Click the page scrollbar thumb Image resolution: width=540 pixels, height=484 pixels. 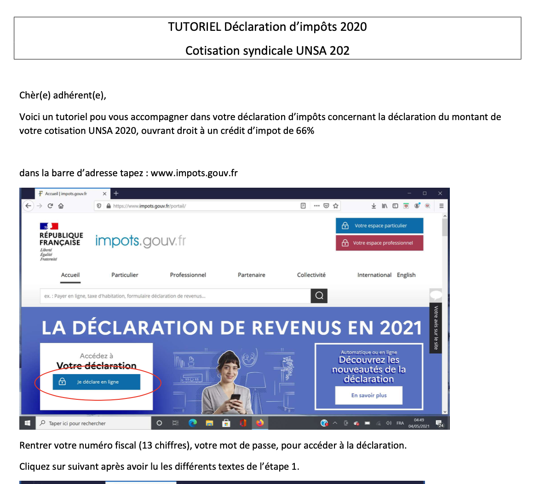click(x=445, y=227)
